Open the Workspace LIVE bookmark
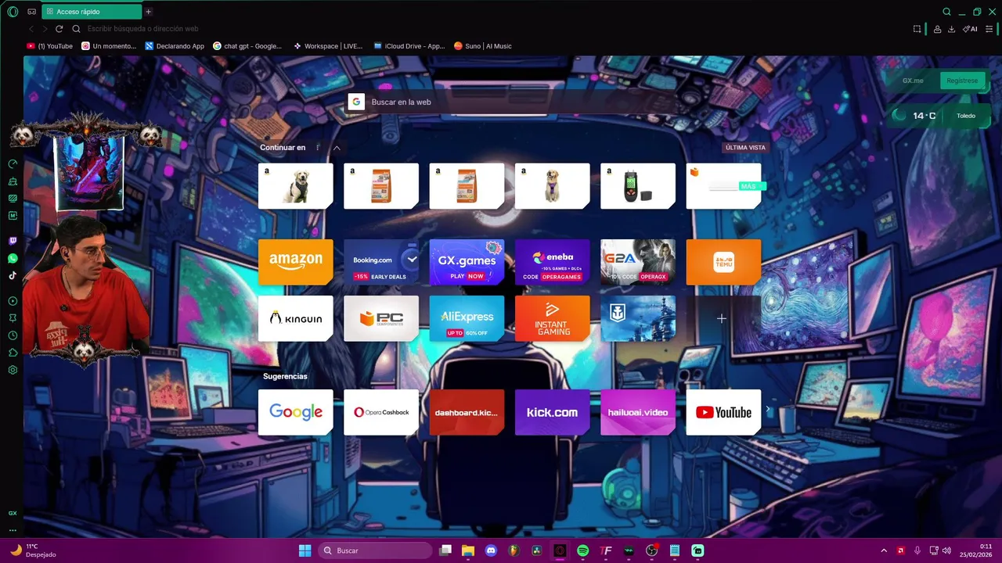The image size is (1002, 563). pos(328,46)
